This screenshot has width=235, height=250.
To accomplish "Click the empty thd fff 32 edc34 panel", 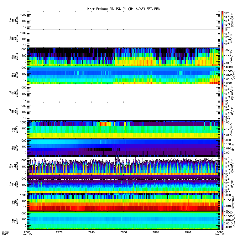I will (123, 93).
